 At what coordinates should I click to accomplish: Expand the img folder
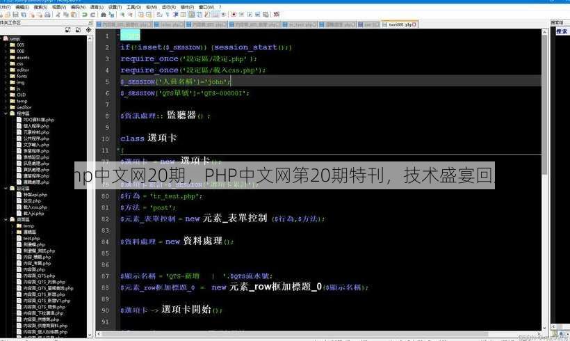(6, 82)
